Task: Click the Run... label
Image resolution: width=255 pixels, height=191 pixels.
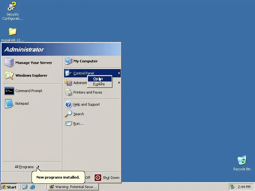Action: [x=78, y=124]
